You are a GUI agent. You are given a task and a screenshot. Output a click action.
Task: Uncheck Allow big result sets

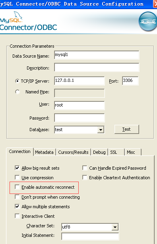17,168
